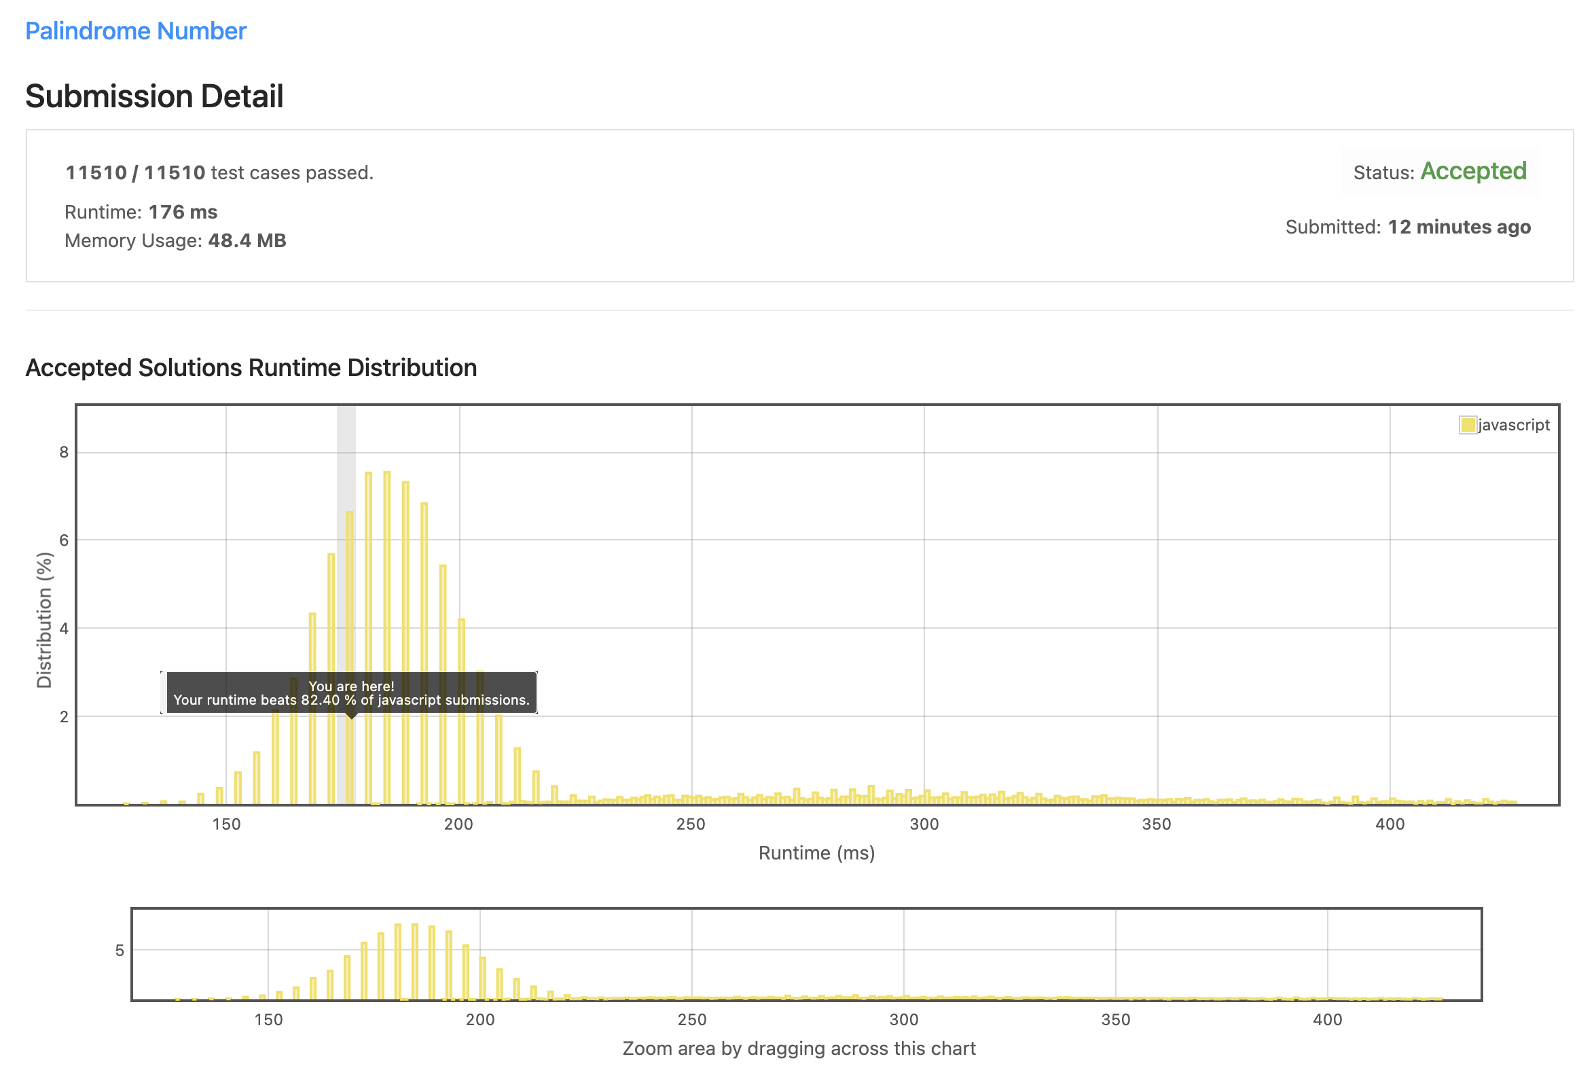
Task: Click the 'Accepted Solutions Runtime Distribution' heading
Action: click(x=251, y=368)
